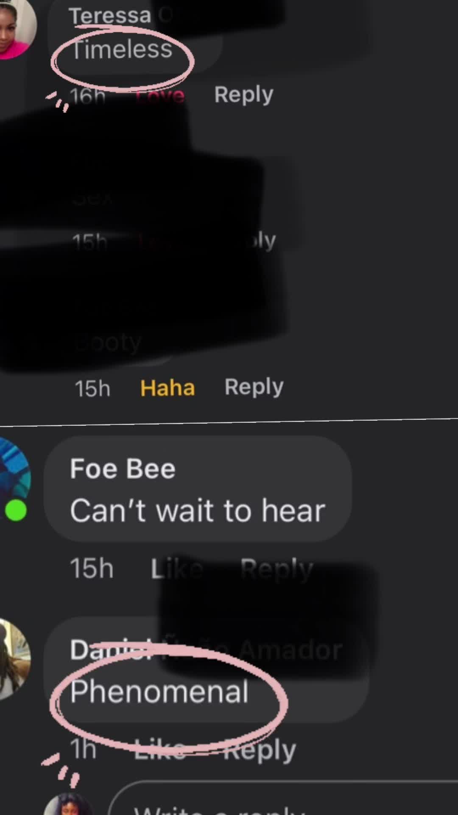The image size is (458, 815).
Task: Reply to Teressa's Timeless comment
Action: click(244, 94)
